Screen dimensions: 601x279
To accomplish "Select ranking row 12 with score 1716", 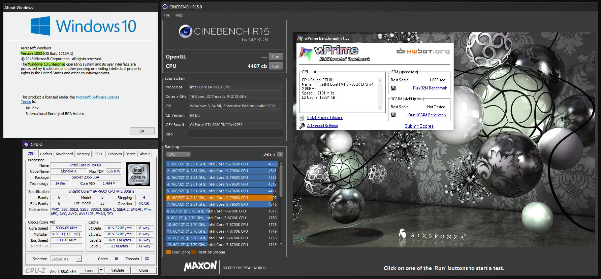I will coord(221,238).
